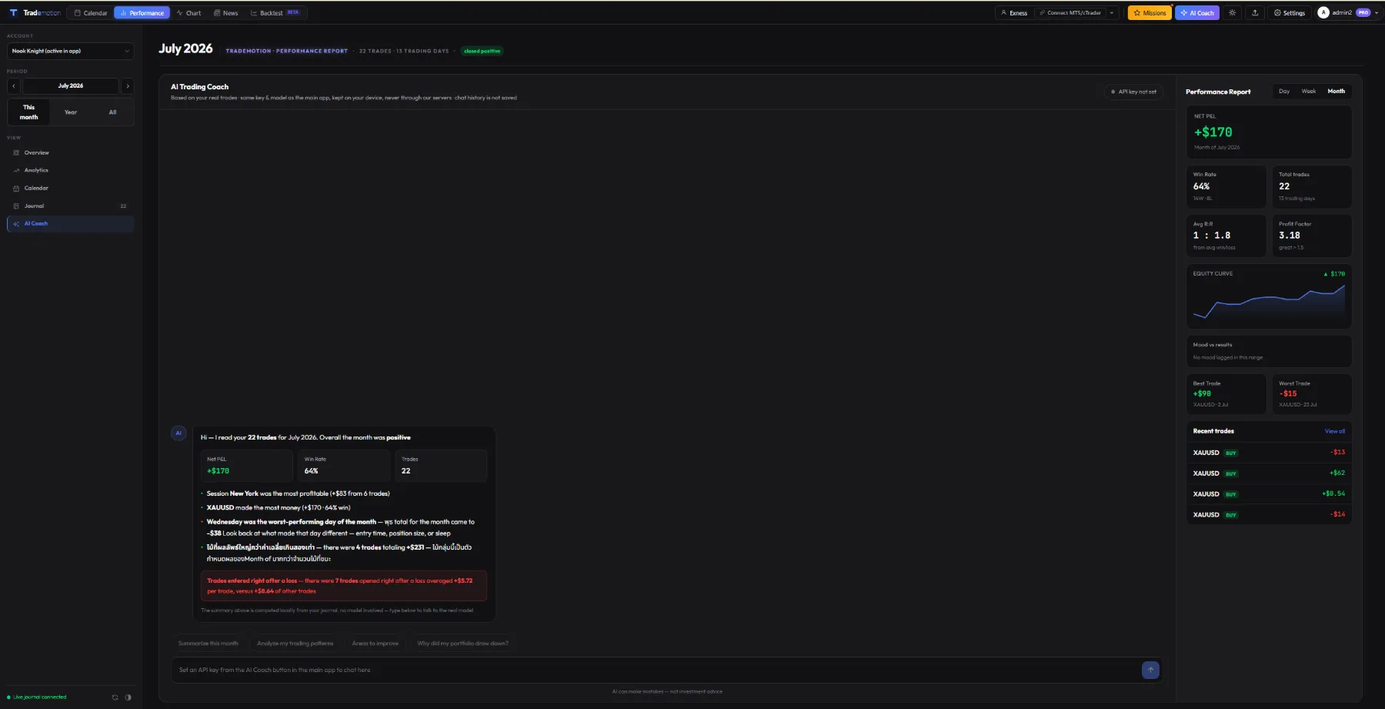Switch Performance Report to Day
Screen dimensions: 1385x709
coord(1284,92)
